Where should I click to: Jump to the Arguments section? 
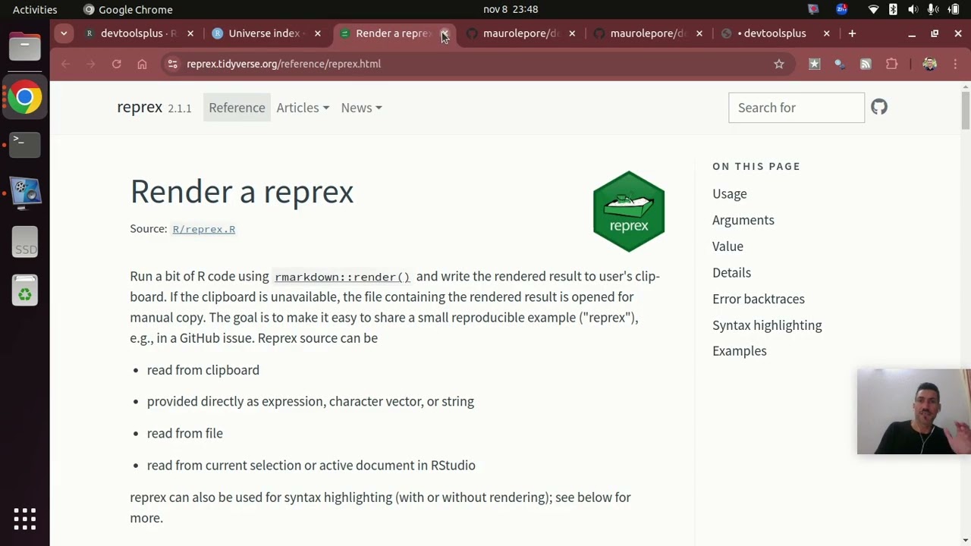coord(743,220)
